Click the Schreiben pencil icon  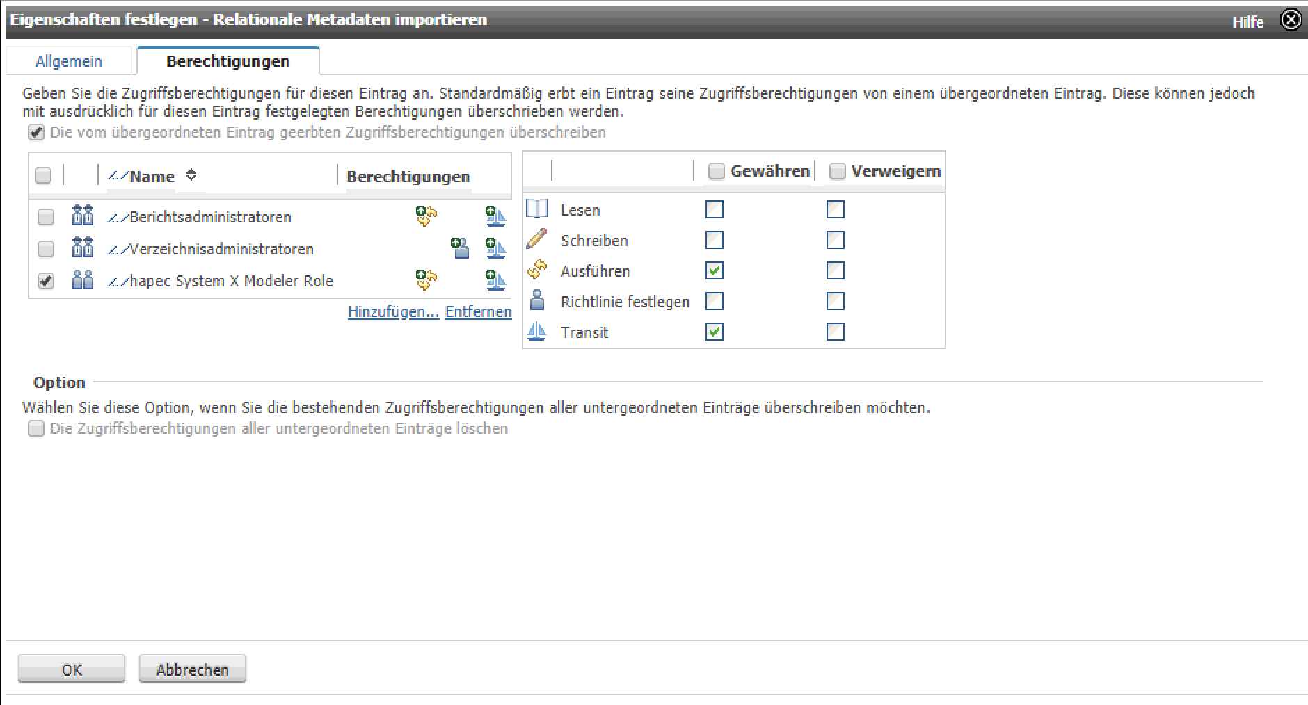537,240
